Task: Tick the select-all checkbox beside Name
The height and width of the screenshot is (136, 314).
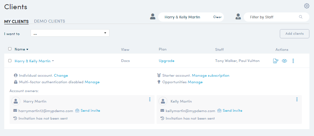Action: point(10,49)
